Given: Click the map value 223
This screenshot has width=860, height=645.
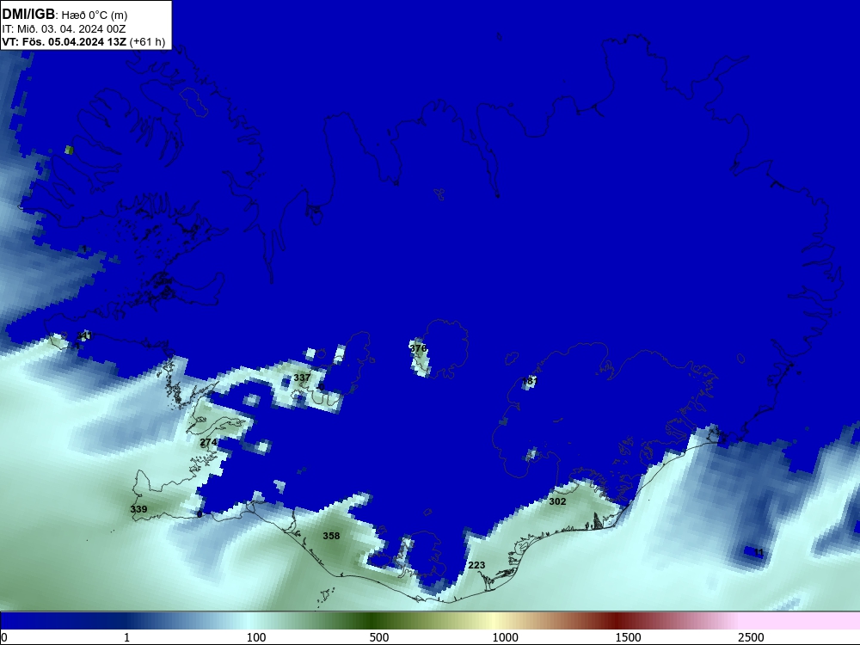Looking at the screenshot, I should point(476,565).
